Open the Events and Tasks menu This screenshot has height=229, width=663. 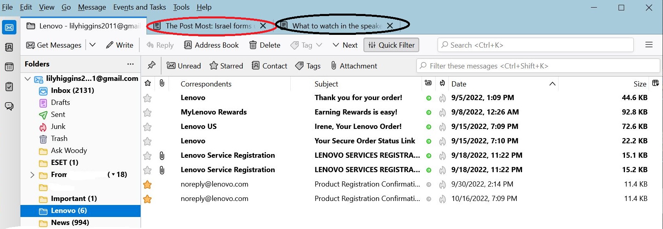point(139,7)
